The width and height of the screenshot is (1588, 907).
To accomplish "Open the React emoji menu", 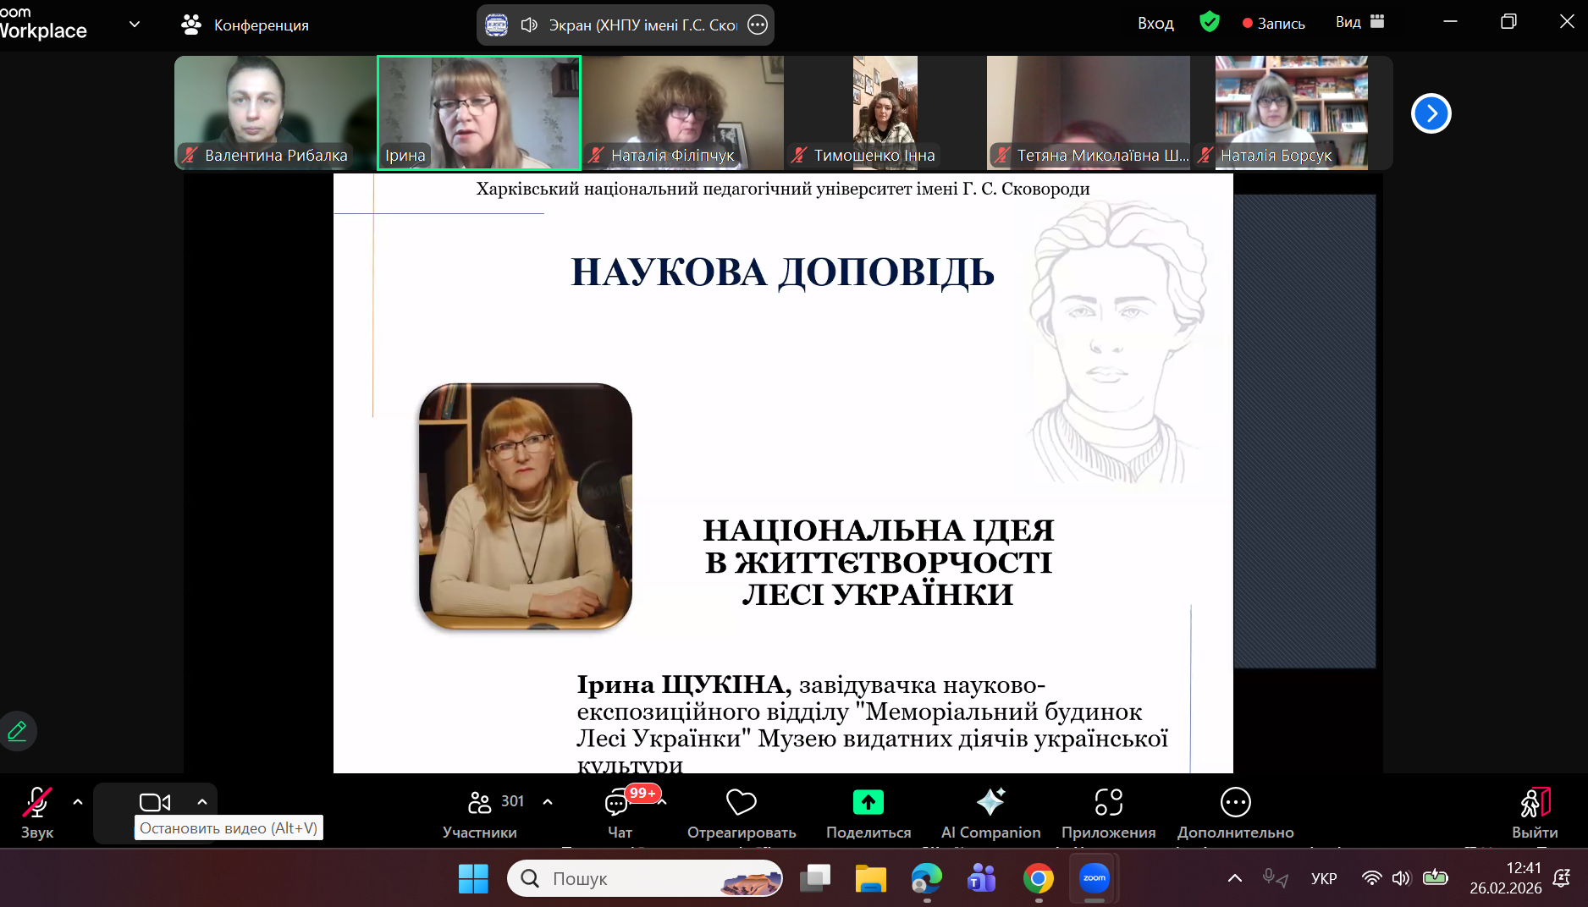I will coord(741,812).
